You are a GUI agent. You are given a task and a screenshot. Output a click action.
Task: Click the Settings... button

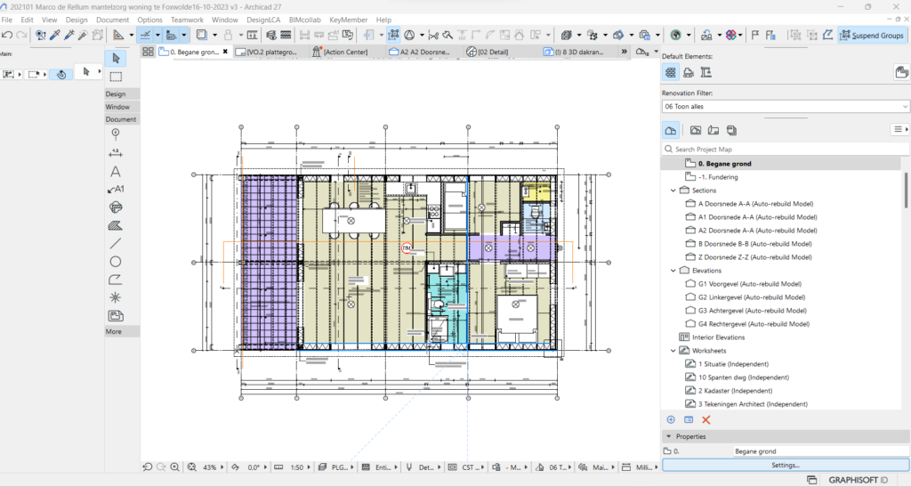point(785,465)
